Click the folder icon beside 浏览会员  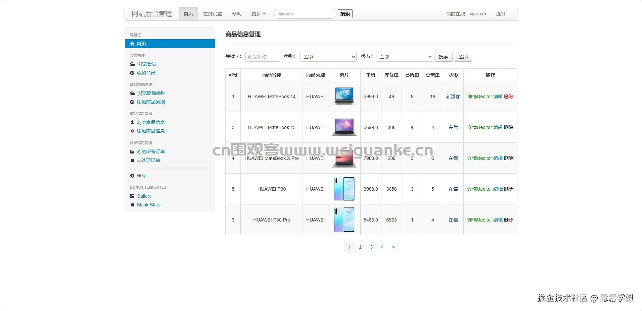[133, 64]
